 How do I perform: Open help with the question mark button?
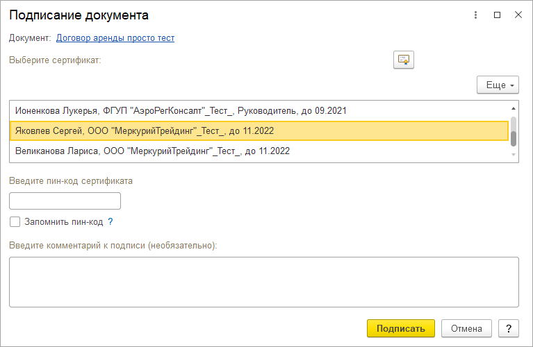pyautogui.click(x=509, y=328)
